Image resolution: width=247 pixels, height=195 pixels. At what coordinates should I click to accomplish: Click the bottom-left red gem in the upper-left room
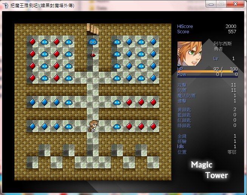pos(32,78)
